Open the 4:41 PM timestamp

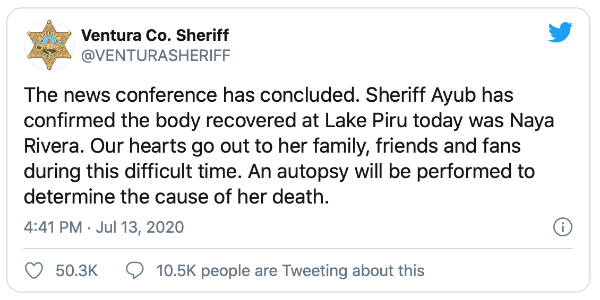[x=53, y=227]
